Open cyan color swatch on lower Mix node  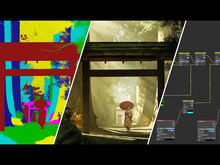coord(190,113)
